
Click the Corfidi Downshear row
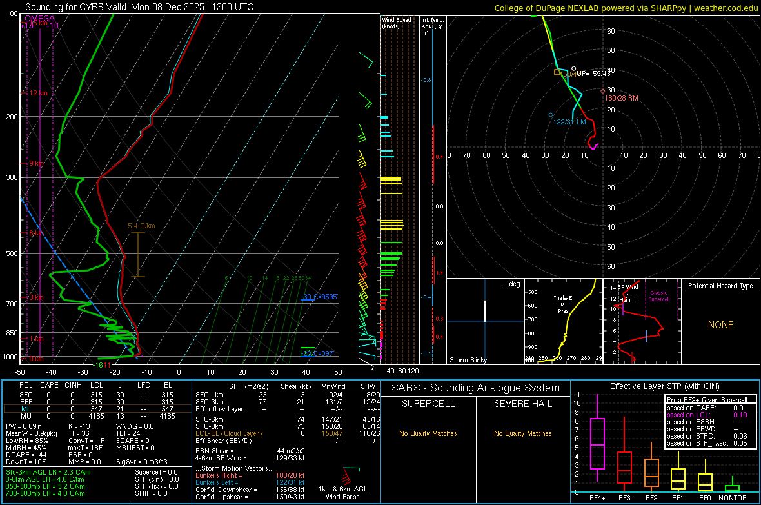250,490
